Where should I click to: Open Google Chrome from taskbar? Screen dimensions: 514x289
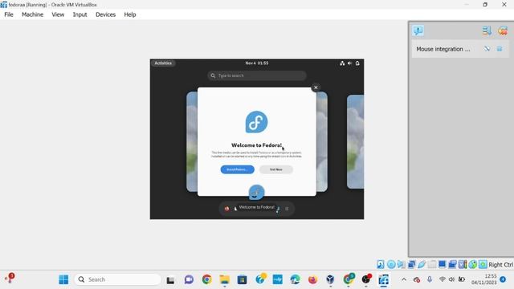(x=207, y=279)
